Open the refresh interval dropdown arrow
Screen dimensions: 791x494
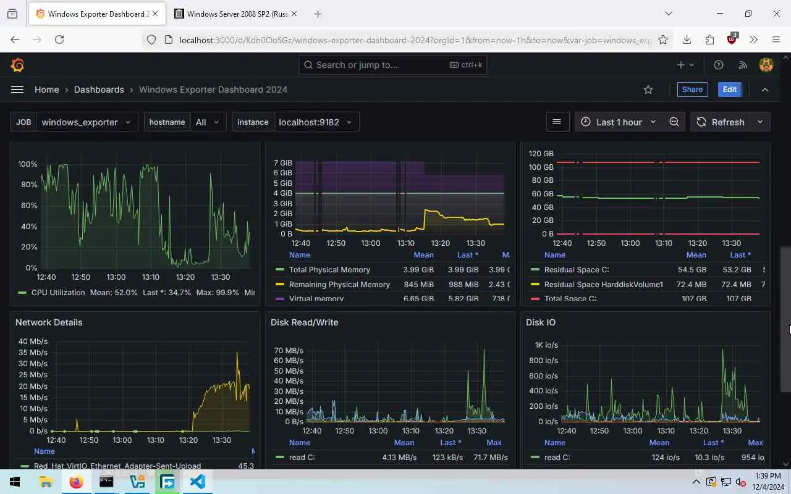(760, 122)
